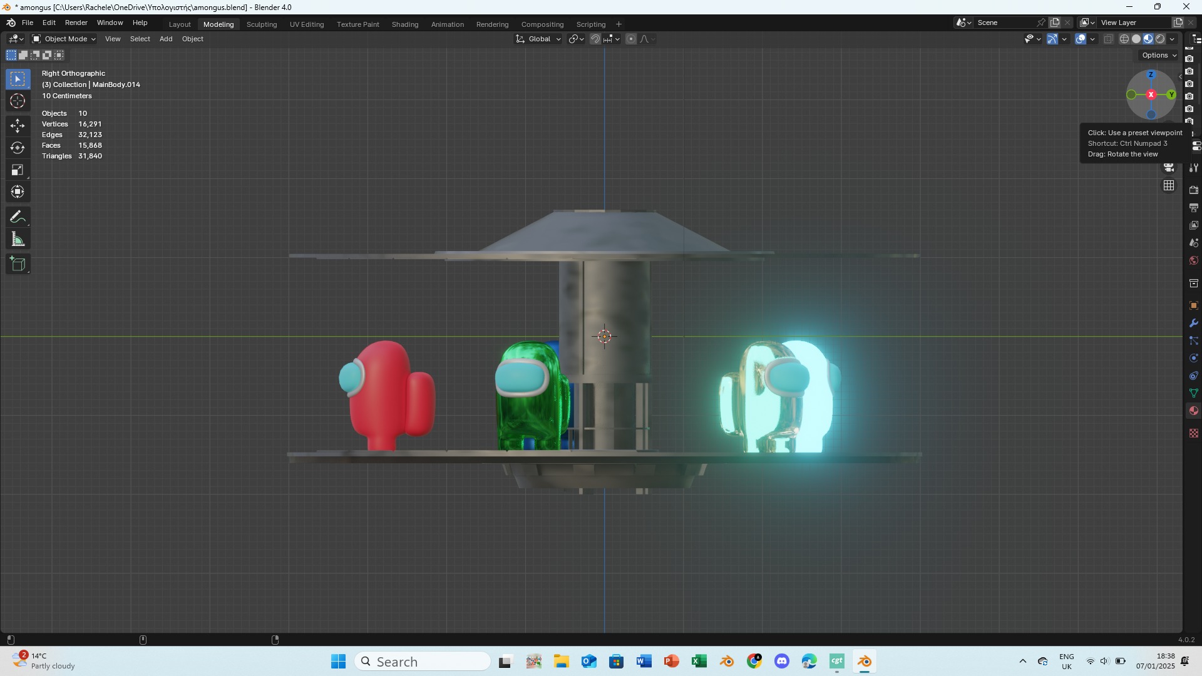1202x676 pixels.
Task: Expand the Options dropdown
Action: [x=1159, y=55]
